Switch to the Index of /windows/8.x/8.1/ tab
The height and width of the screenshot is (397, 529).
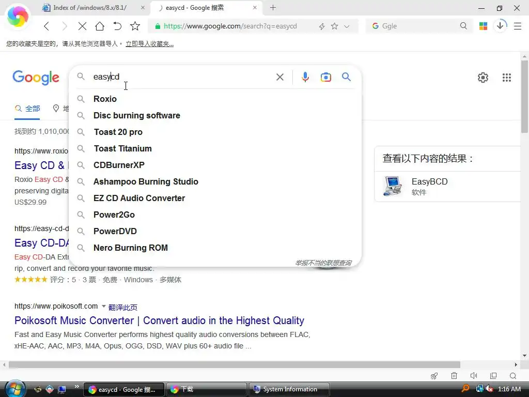(89, 7)
